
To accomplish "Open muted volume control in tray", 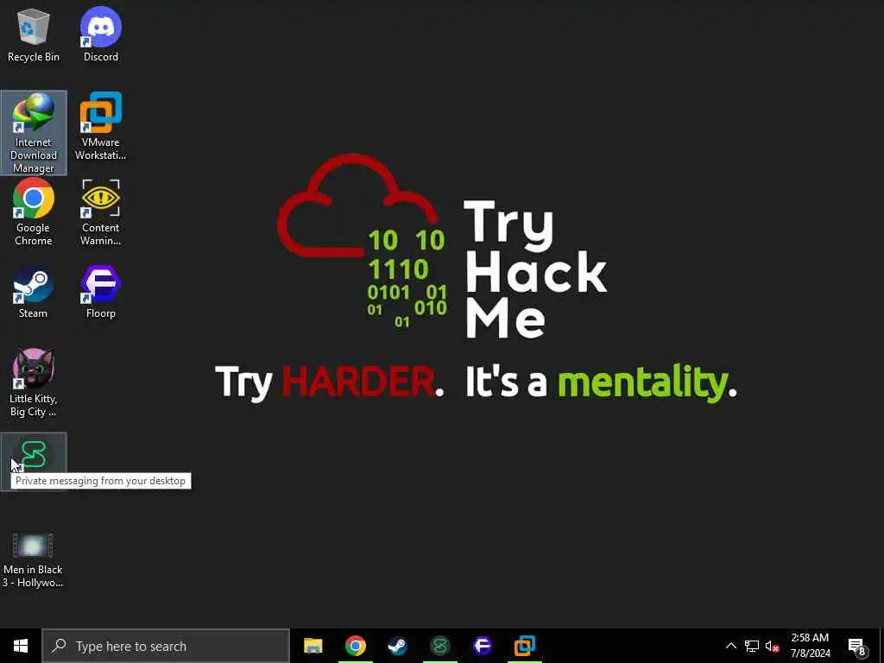I will (x=773, y=646).
